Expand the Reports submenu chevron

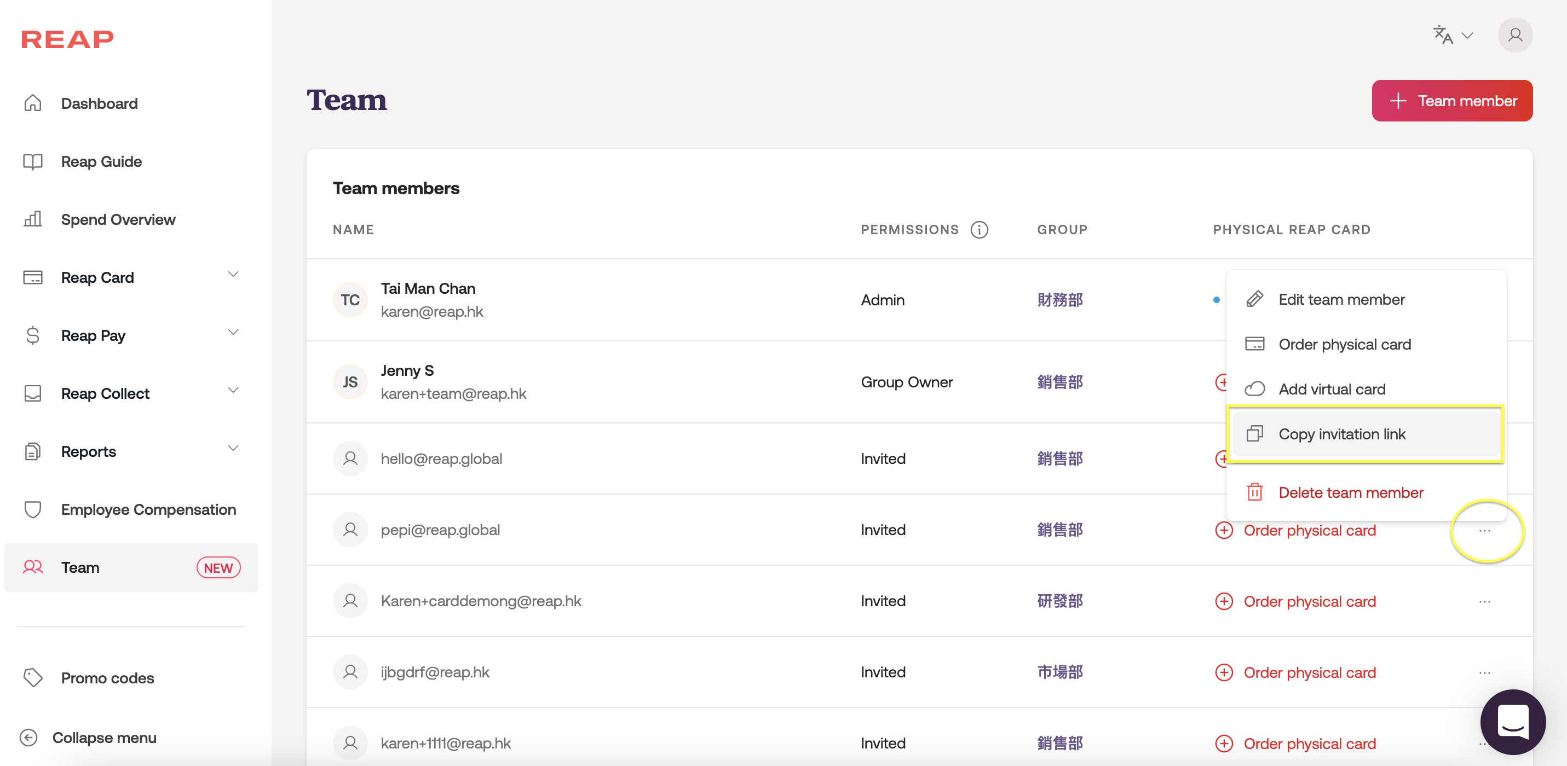[x=233, y=449]
